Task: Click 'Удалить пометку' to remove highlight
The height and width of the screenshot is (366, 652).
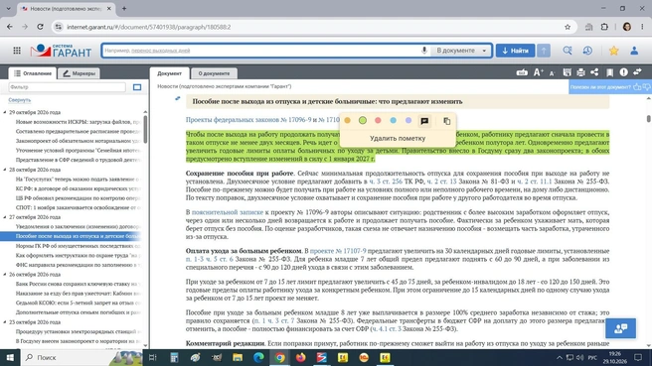Action: [398, 138]
